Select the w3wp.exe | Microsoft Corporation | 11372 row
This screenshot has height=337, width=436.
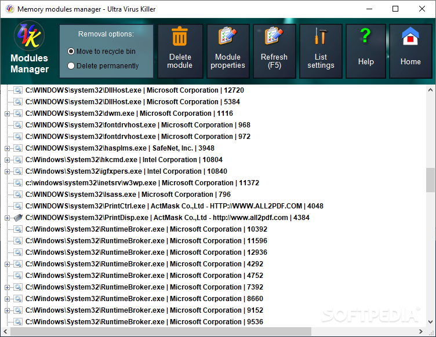(142, 183)
